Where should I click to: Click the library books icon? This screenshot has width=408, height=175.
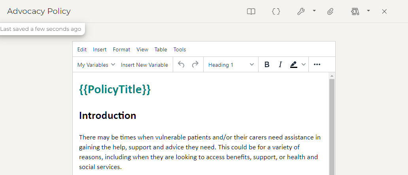click(x=355, y=11)
